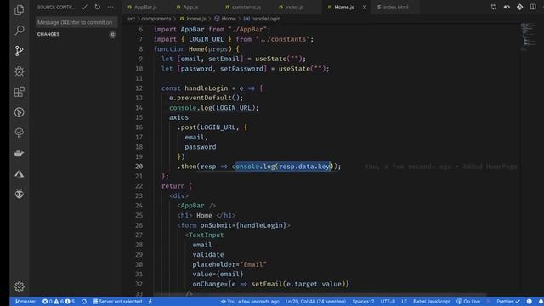Viewport: 544px width, 306px height.
Task: Click 'handleLogin' on line 12
Action: click(206, 88)
